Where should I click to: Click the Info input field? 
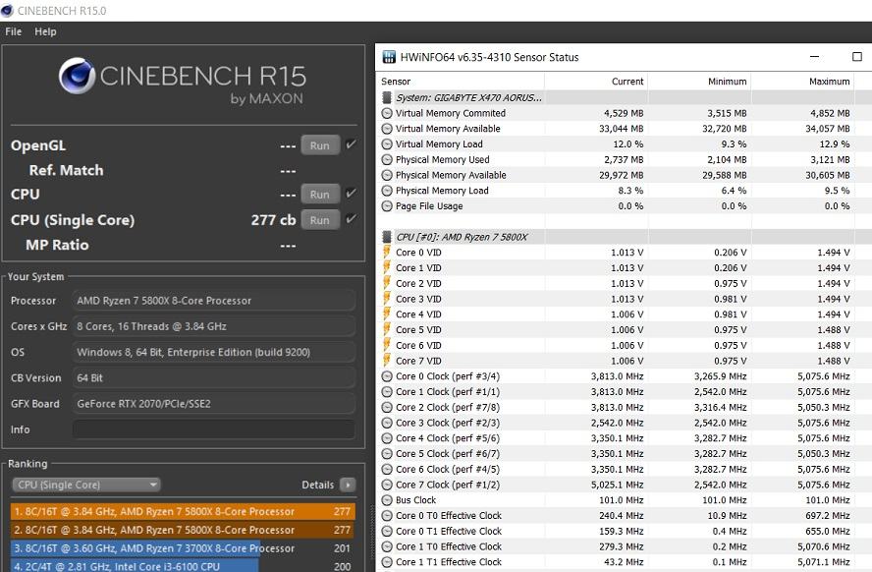coord(213,429)
